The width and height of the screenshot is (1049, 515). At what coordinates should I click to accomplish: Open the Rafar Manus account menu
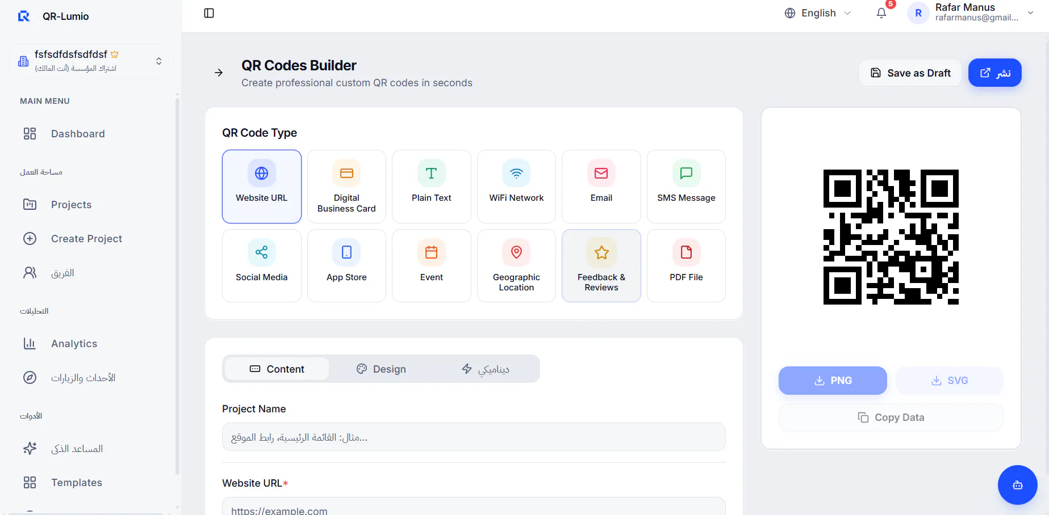(971, 12)
